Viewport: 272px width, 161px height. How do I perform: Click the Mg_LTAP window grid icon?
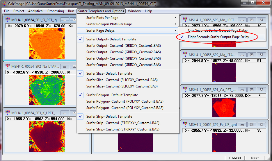tap(185, 55)
